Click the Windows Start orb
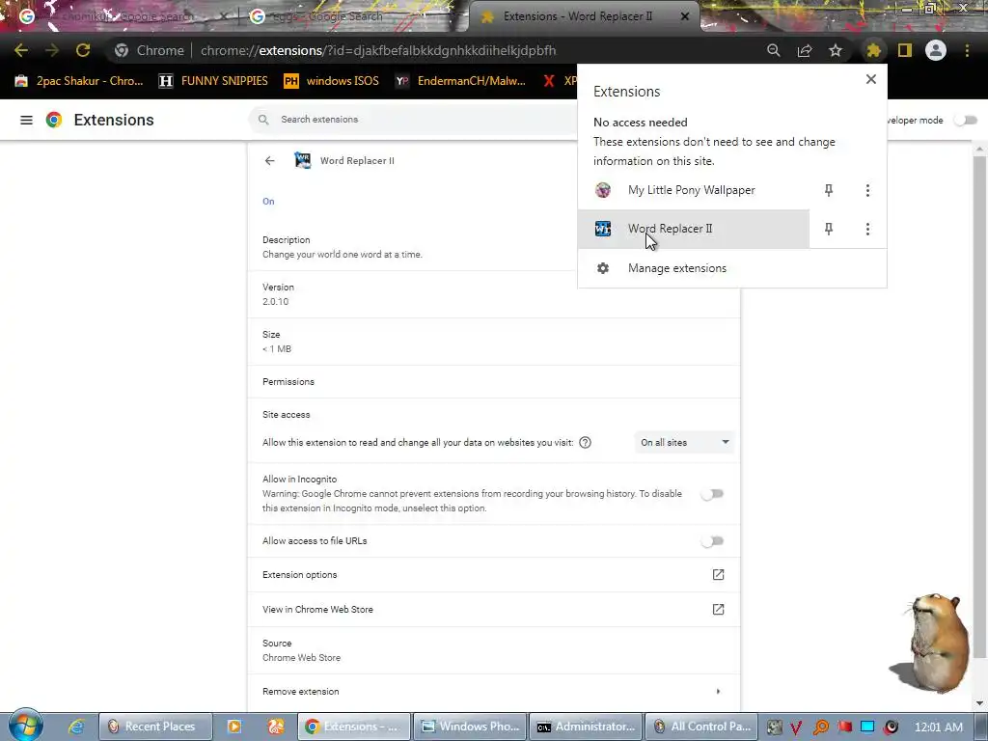Viewport: 988px width, 741px height. tap(25, 725)
